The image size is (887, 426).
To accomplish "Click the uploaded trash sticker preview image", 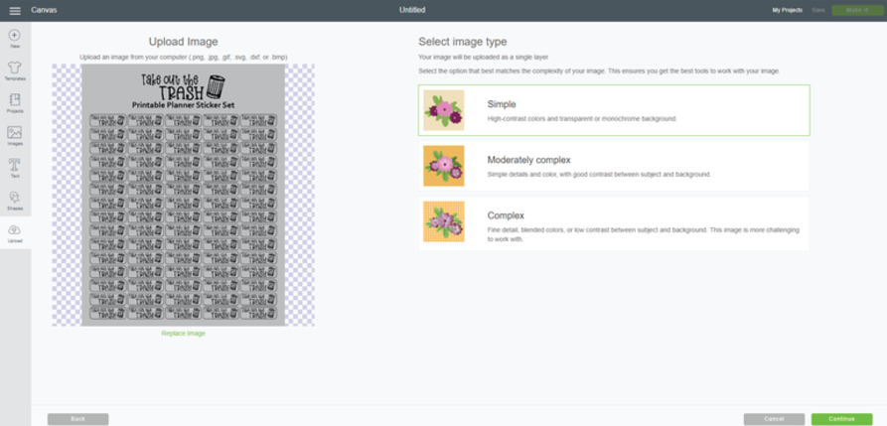I will pos(184,195).
